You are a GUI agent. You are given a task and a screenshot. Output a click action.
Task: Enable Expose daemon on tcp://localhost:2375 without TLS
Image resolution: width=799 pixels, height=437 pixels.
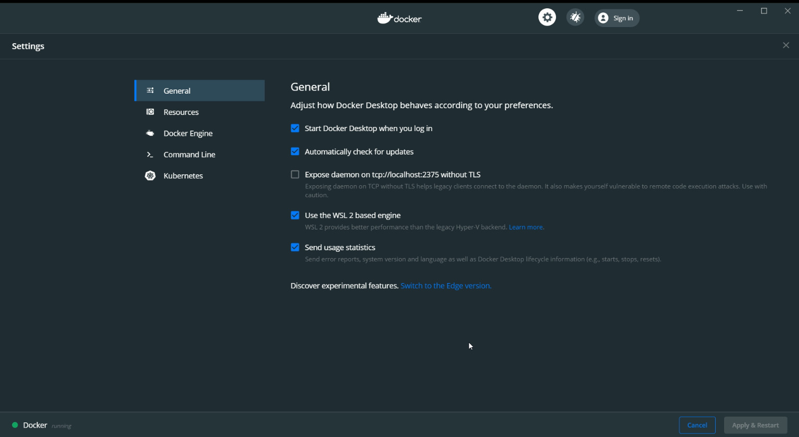295,174
